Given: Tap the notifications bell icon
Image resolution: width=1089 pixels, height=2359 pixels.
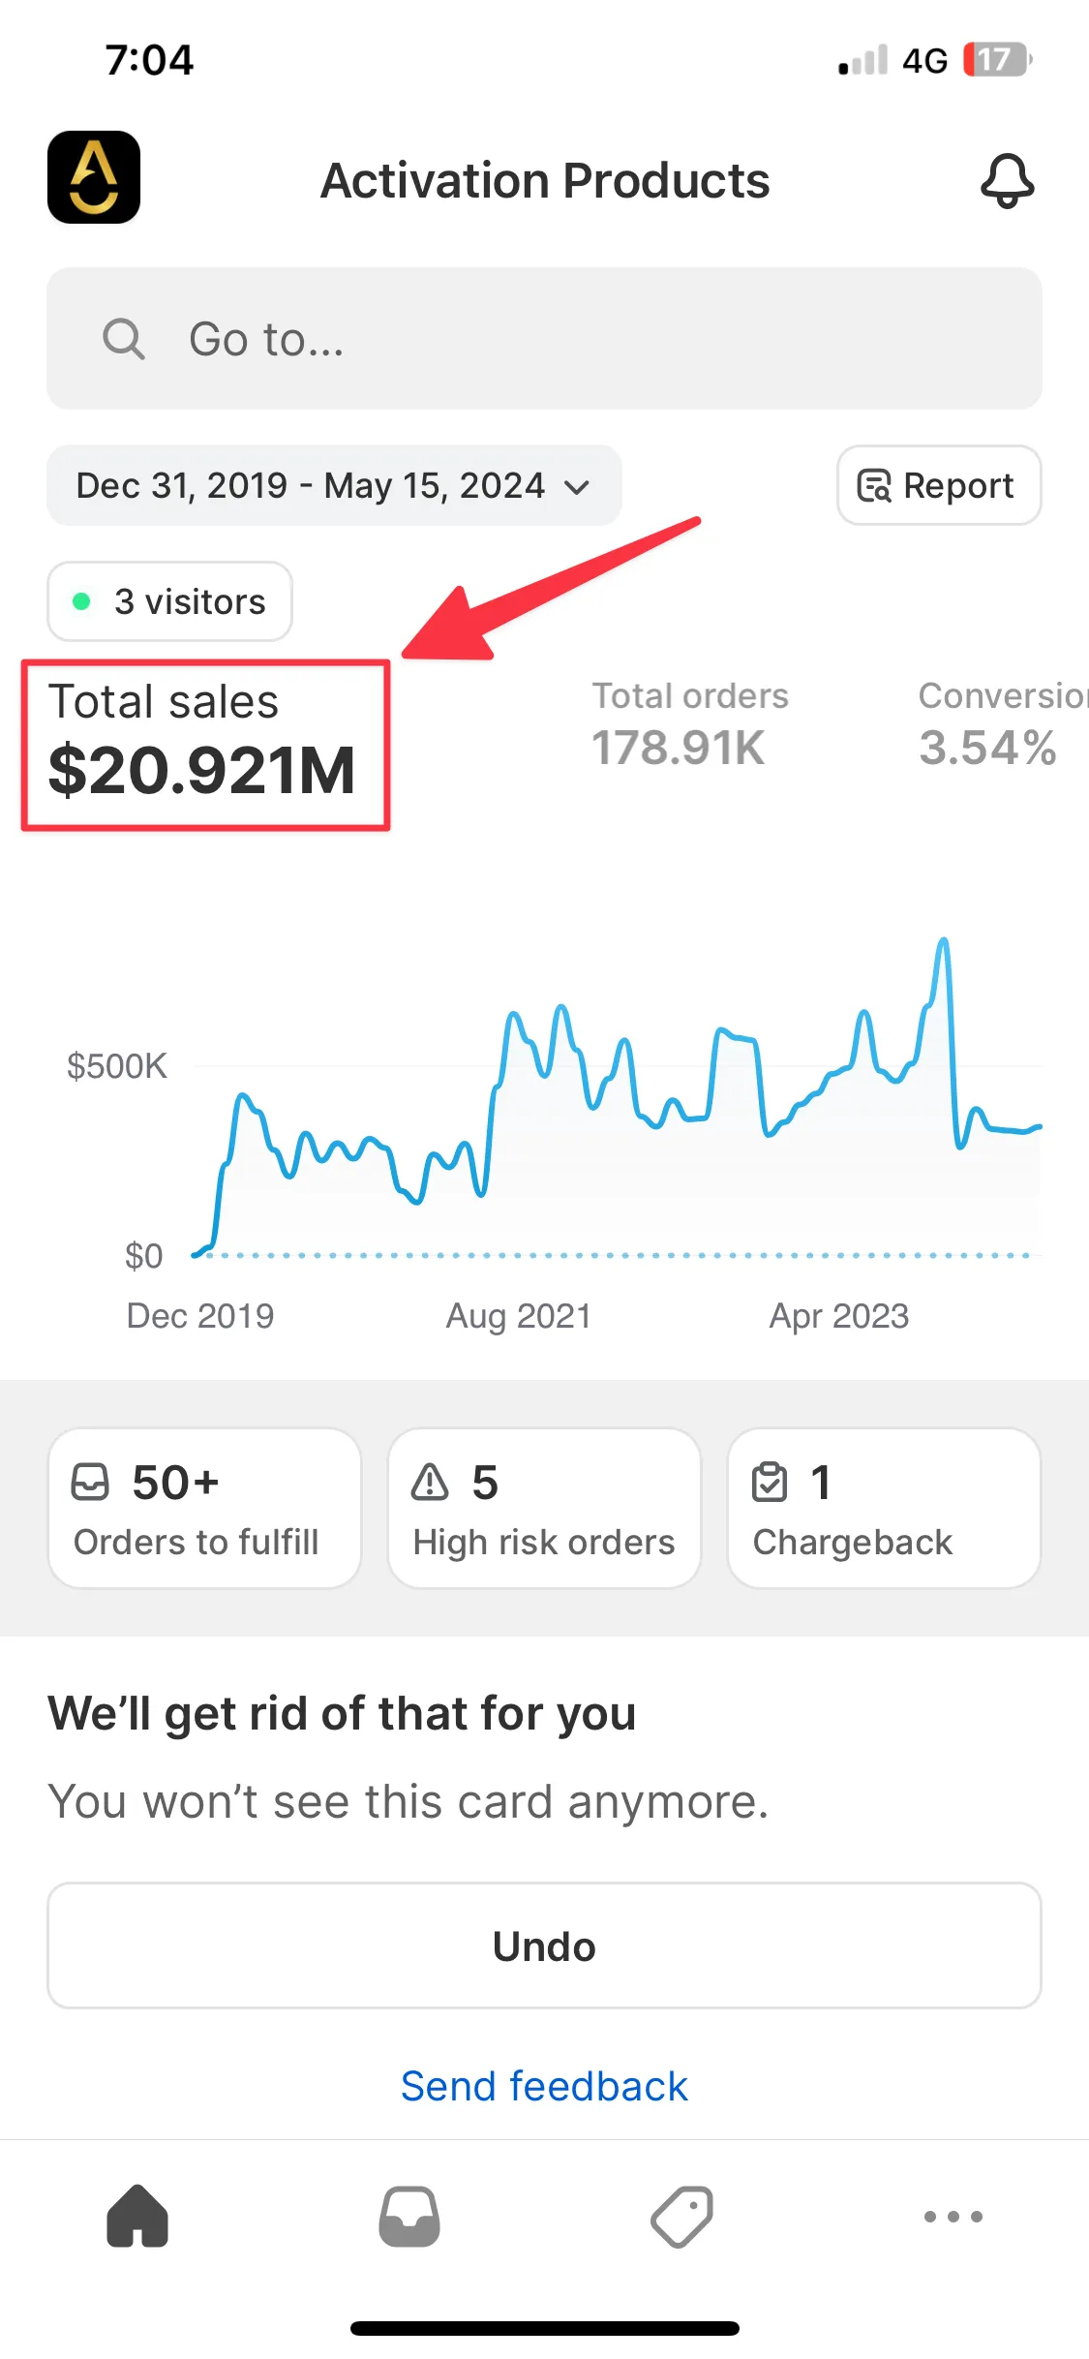Looking at the screenshot, I should [x=1007, y=180].
